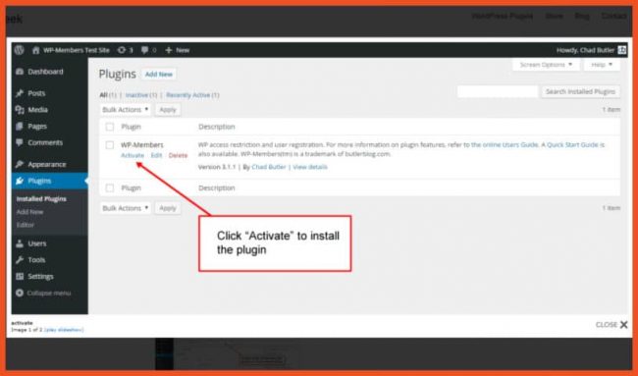Viewport: 638px width, 376px height.
Task: Click the WordPress logo in admin bar
Action: click(x=19, y=50)
